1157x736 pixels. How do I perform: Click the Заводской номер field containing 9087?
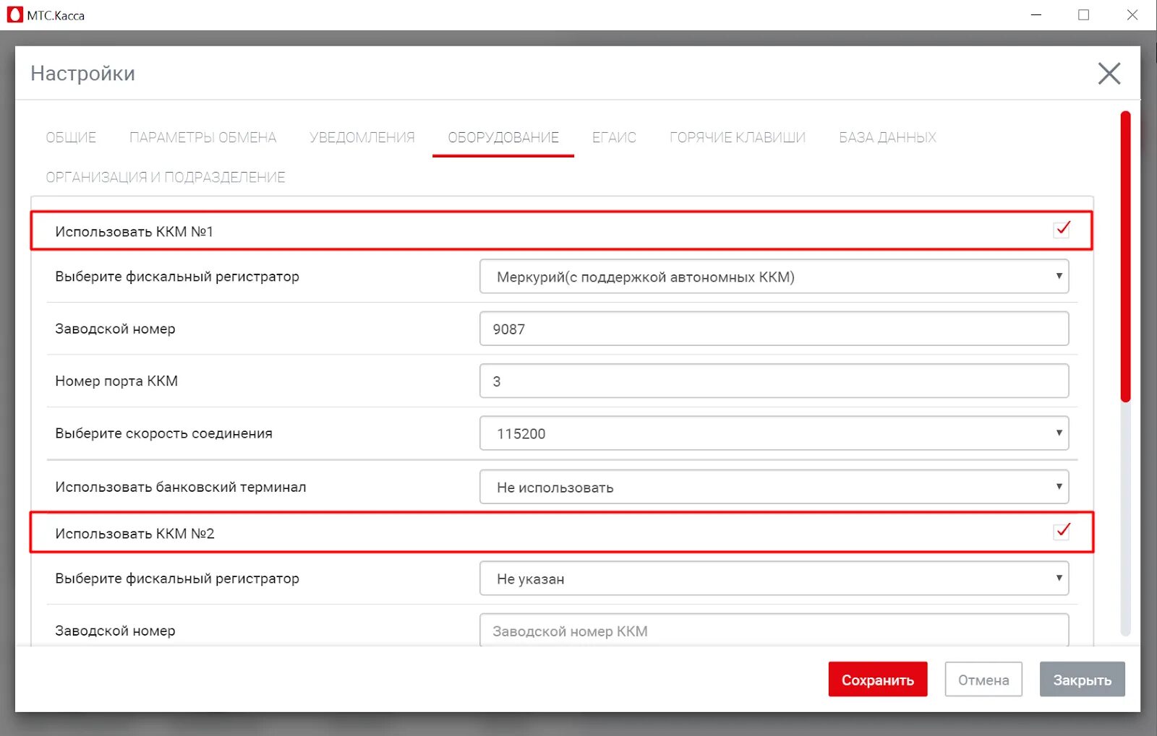point(774,329)
